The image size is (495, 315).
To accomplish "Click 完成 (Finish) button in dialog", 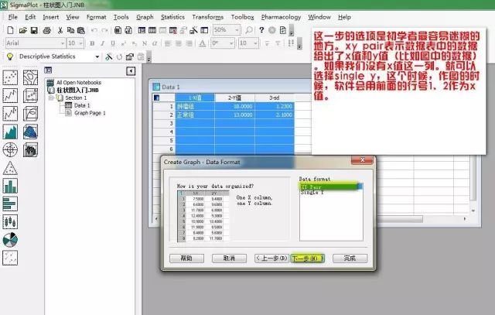I will 350,259.
